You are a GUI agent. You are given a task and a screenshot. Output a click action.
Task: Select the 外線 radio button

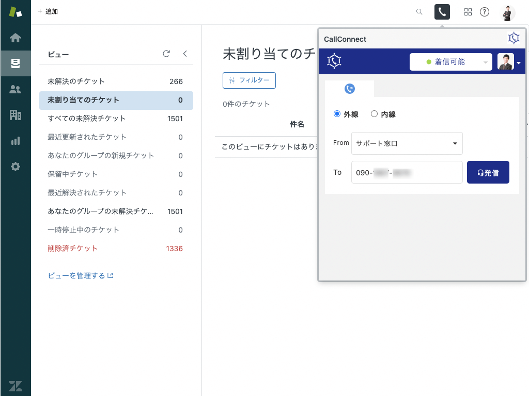[337, 114]
